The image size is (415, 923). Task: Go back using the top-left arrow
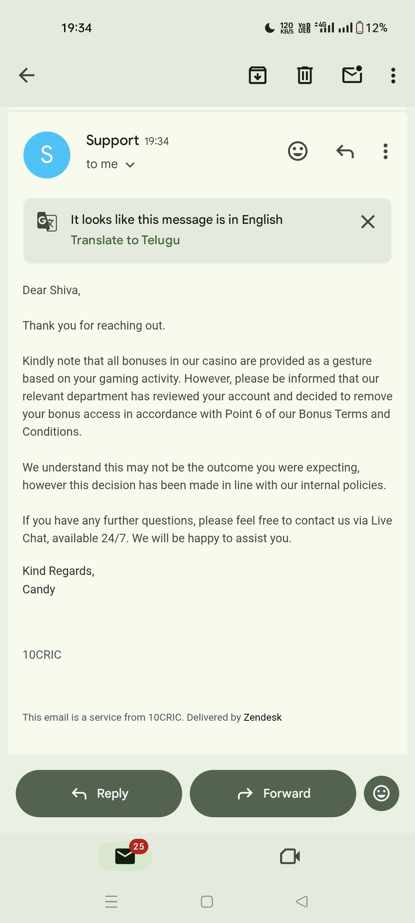[27, 75]
